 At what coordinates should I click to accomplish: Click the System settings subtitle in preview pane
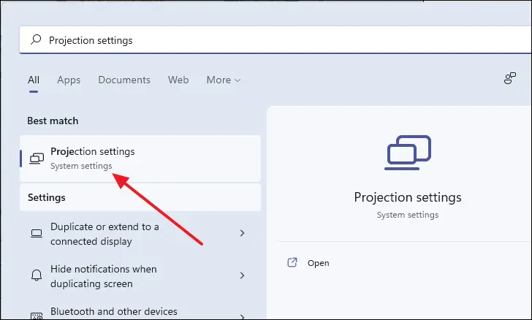[408, 215]
